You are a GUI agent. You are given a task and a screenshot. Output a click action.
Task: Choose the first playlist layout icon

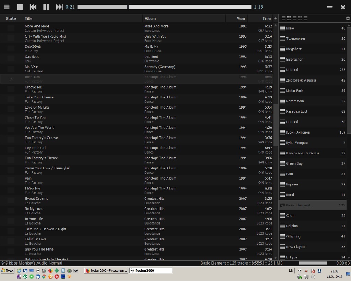[x=283, y=19]
